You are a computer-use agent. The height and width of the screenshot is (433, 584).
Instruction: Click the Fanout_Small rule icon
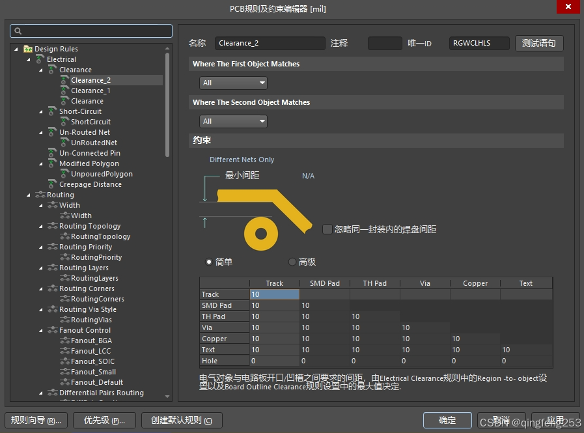pyautogui.click(x=65, y=372)
